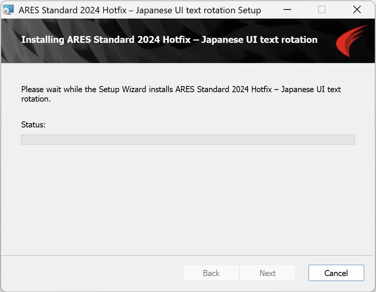The image size is (376, 292).
Task: Click the red ARES swoosh logo
Action: [351, 41]
